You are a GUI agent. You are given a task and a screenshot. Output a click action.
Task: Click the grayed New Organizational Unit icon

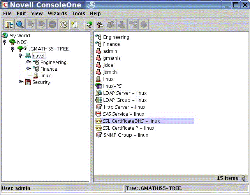tap(132, 24)
